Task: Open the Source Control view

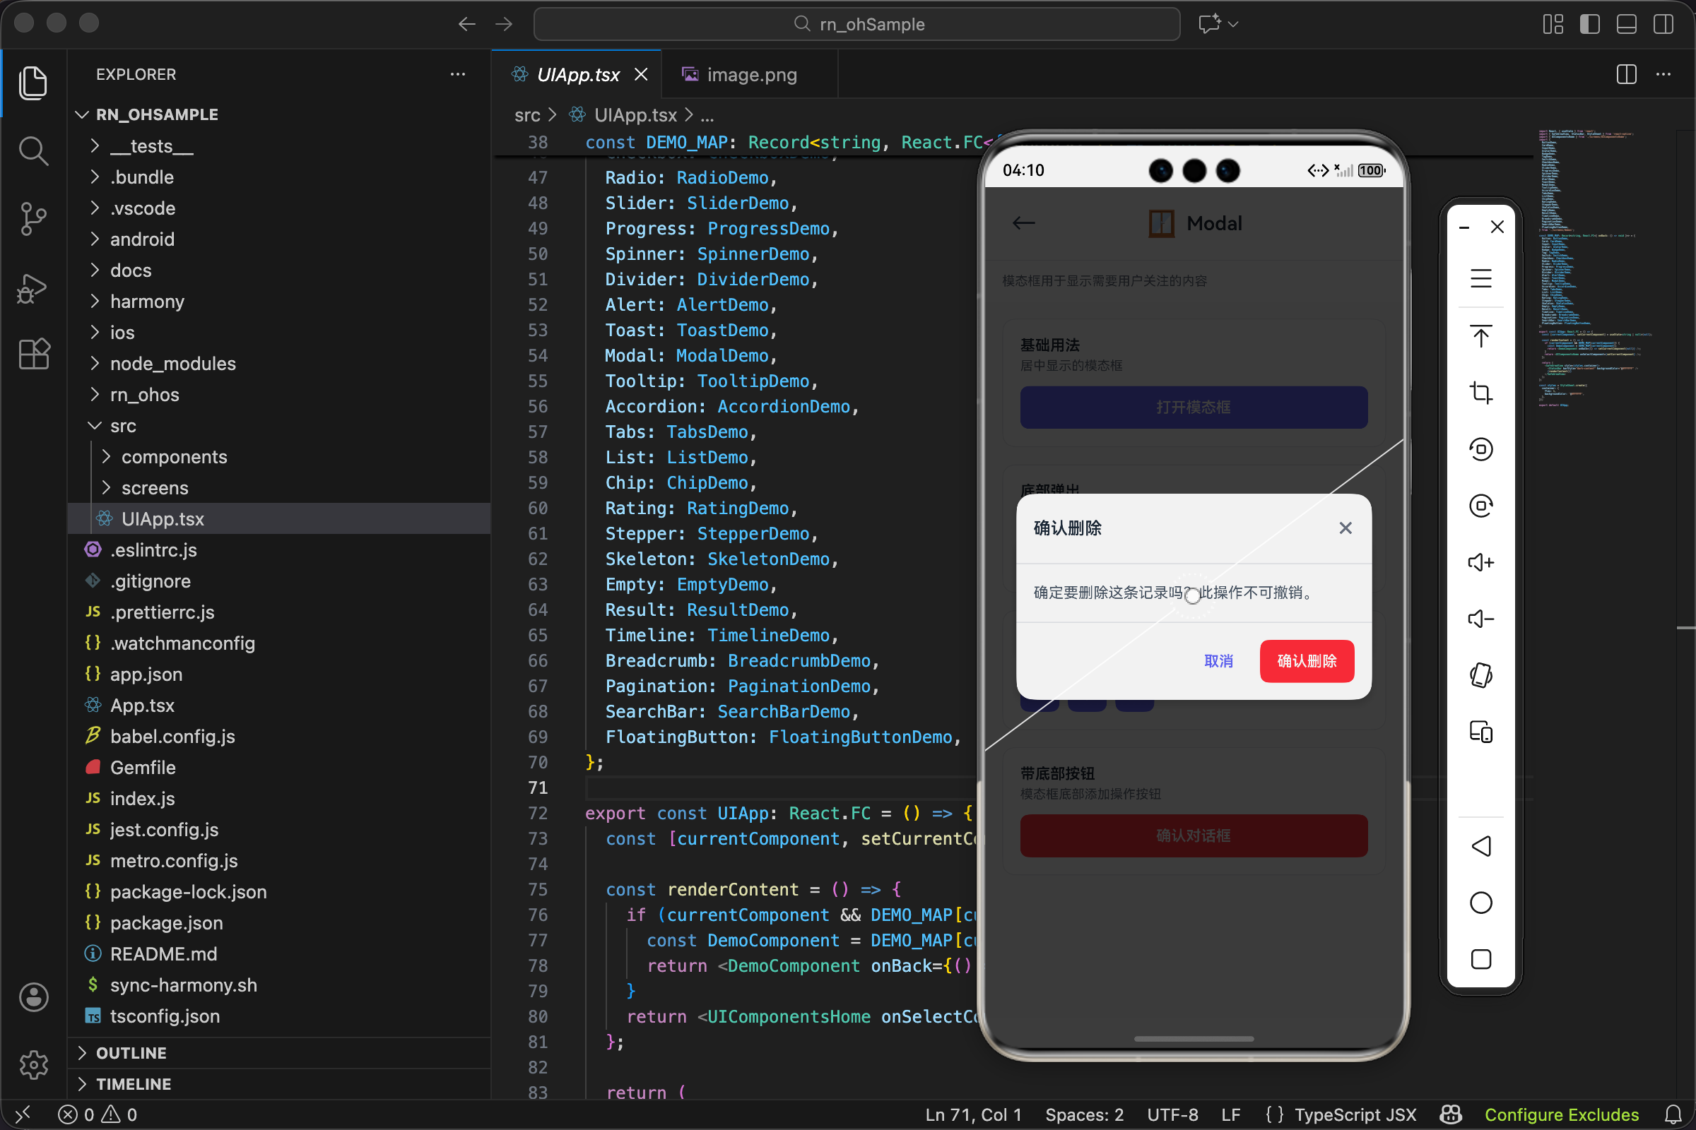Action: coord(33,219)
